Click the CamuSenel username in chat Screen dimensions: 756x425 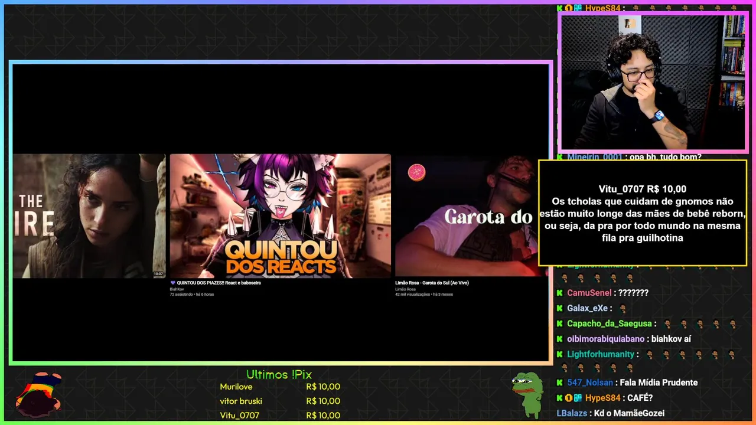pyautogui.click(x=589, y=293)
